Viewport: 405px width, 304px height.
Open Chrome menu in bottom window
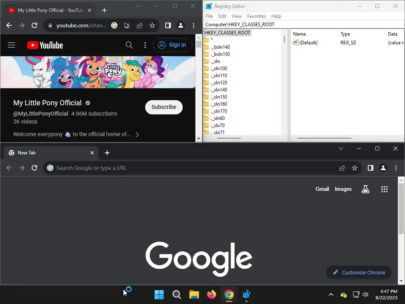[396, 168]
